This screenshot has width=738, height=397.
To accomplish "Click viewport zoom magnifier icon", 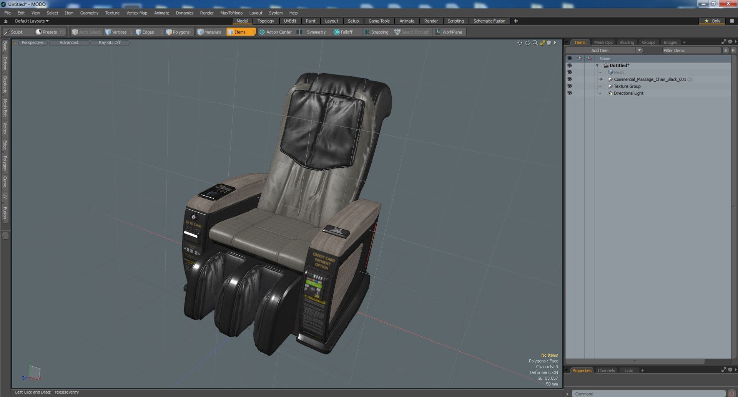I will 535,43.
